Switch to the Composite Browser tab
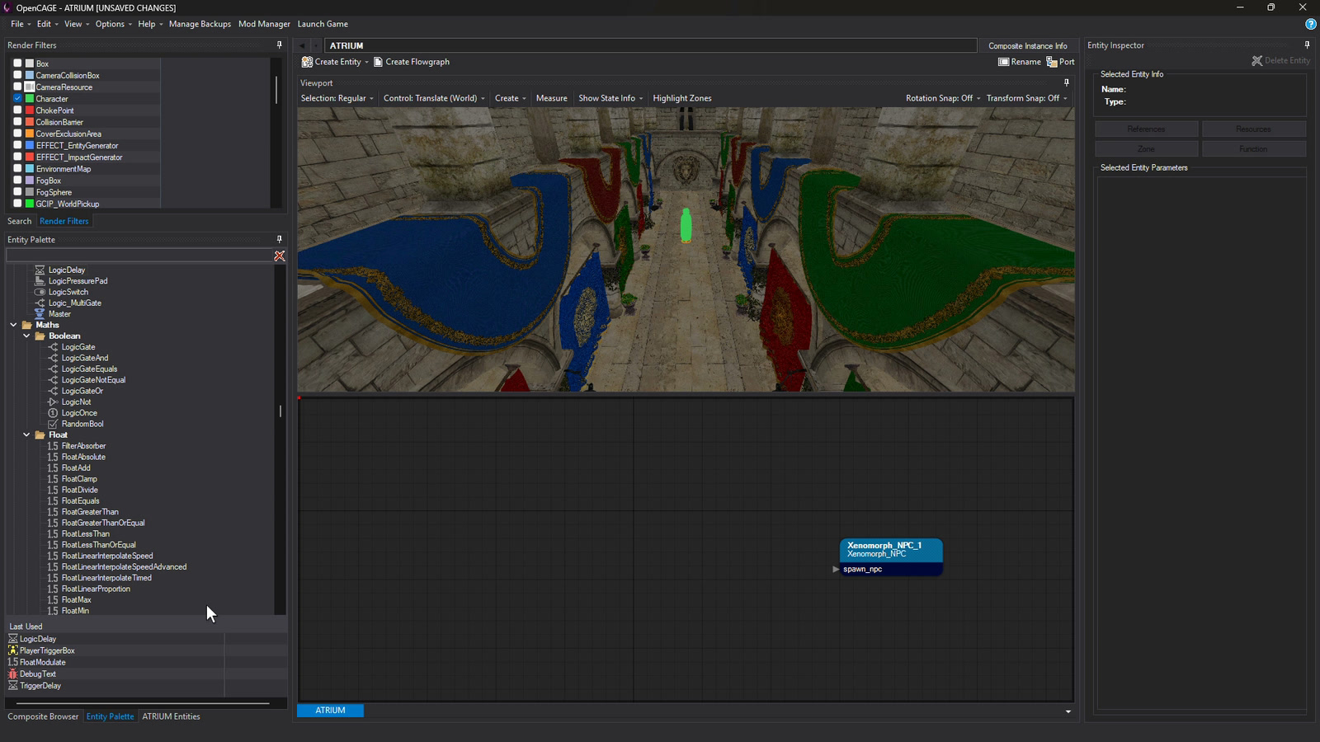The width and height of the screenshot is (1320, 742). 43,716
